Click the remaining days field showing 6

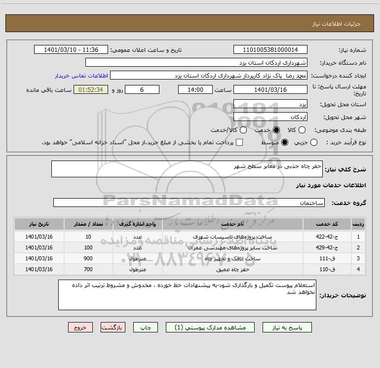(x=142, y=89)
